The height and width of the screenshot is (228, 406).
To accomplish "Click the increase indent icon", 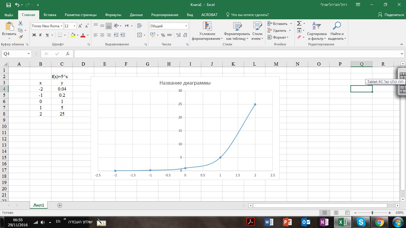I will click(122, 35).
